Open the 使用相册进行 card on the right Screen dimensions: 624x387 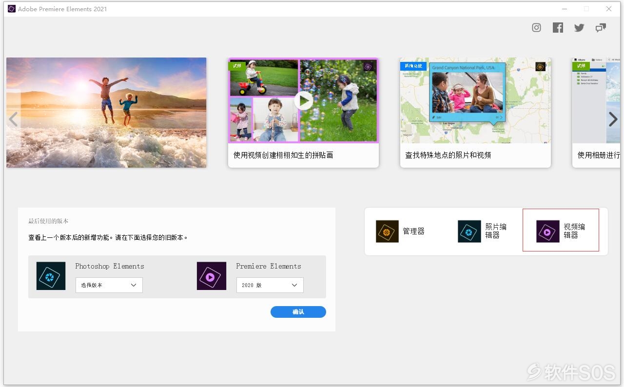click(x=596, y=113)
